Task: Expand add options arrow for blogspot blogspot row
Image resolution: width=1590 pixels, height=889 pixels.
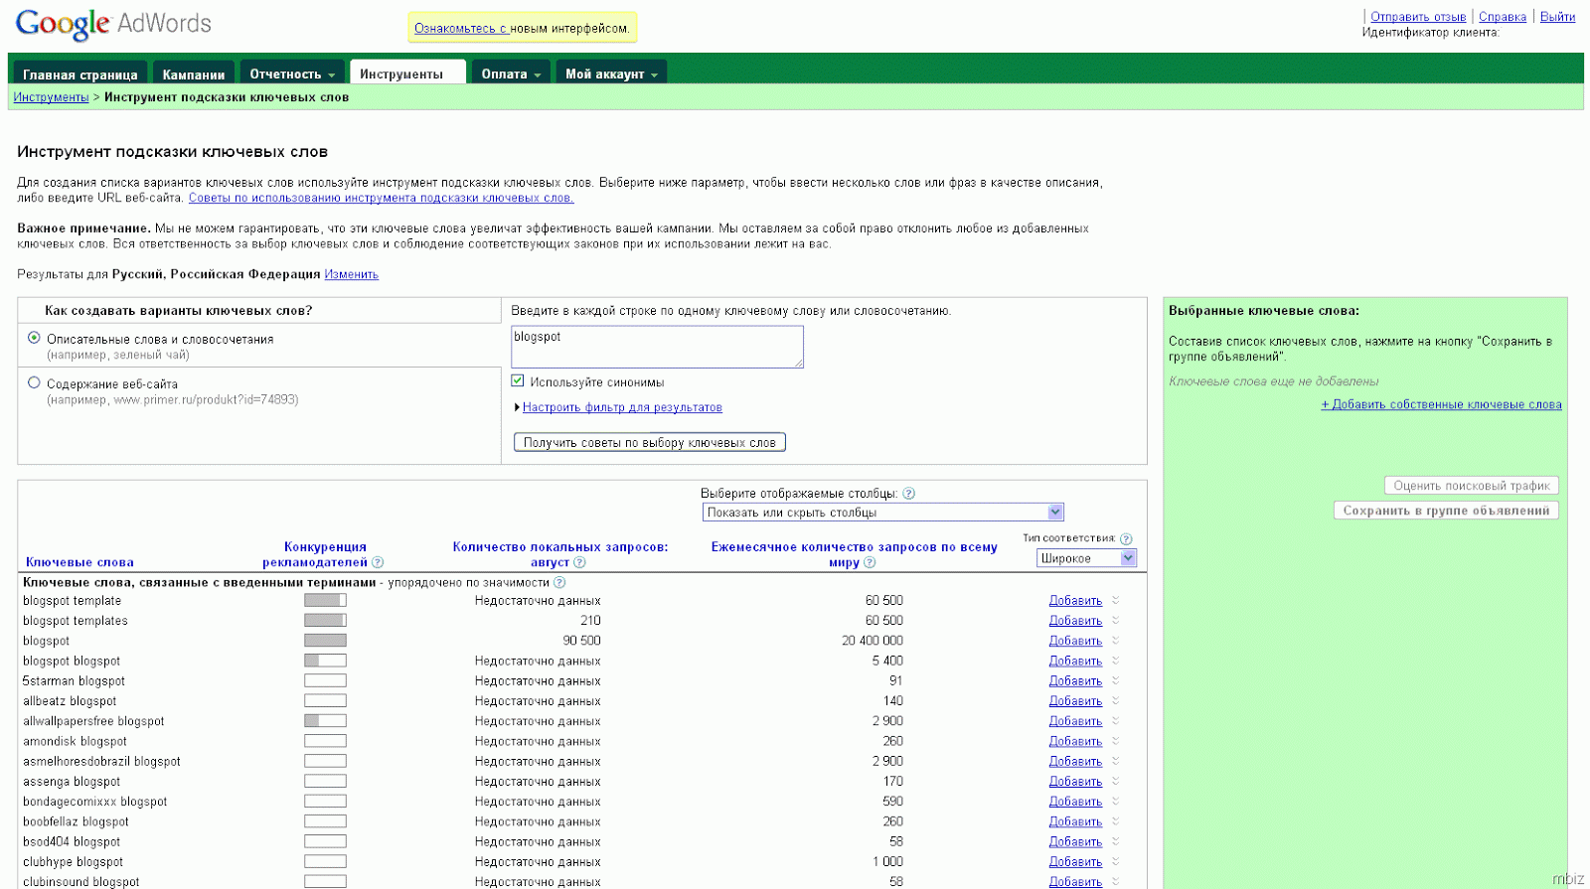Action: (x=1116, y=661)
